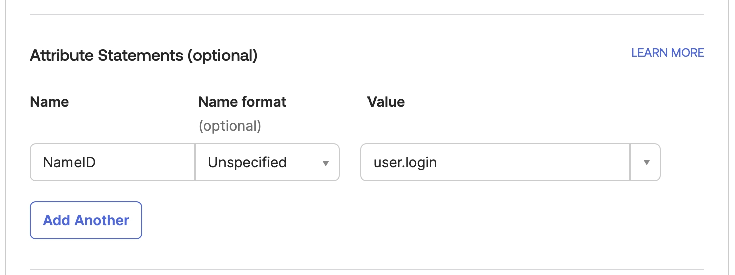
Task: Click the divider line above Attribute Statements
Action: tap(367, 14)
